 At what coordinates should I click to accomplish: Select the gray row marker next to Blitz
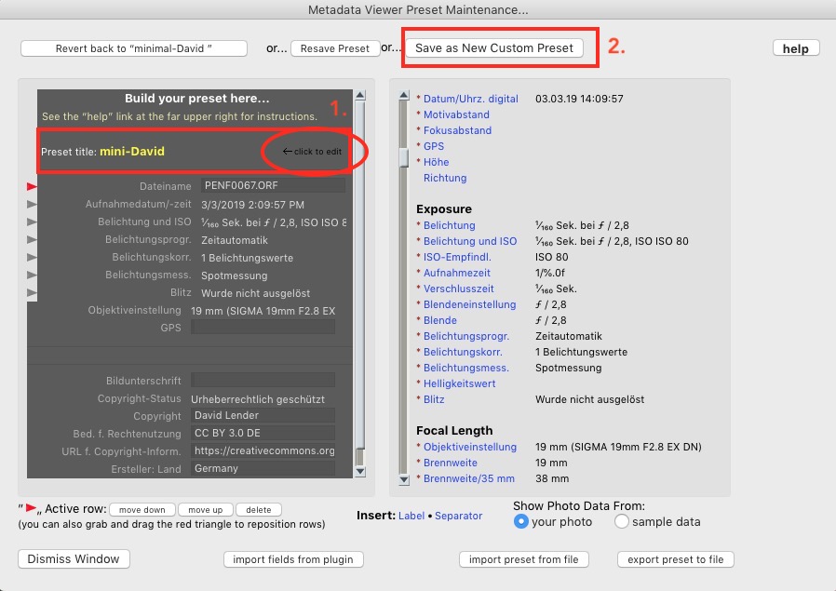point(33,293)
